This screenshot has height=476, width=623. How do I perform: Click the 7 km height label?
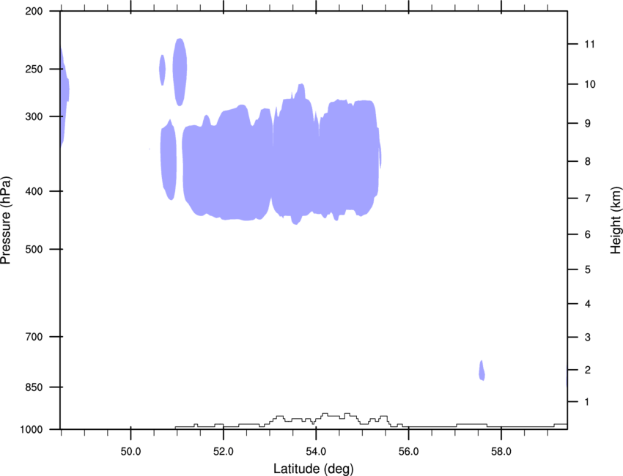pos(588,198)
